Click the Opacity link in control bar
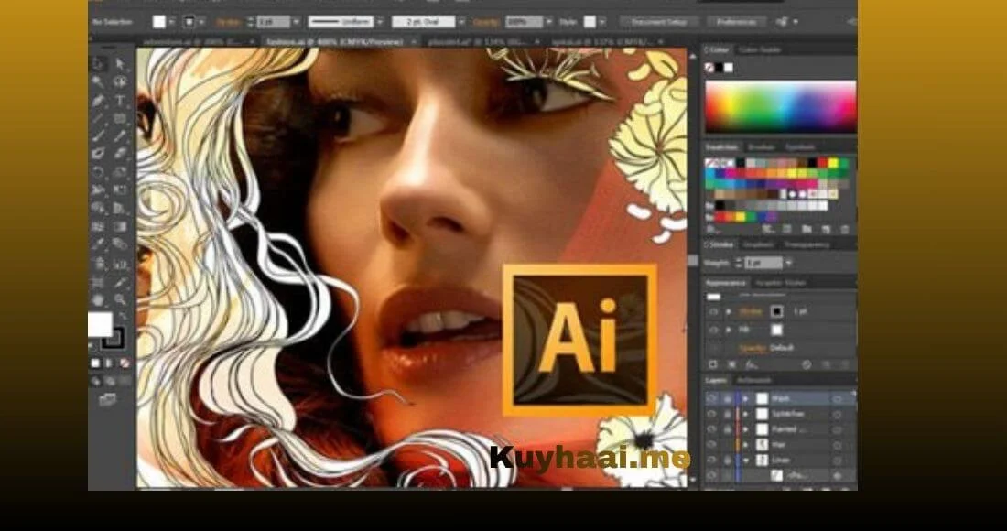Screen dimensions: 1007x531 [x=486, y=22]
